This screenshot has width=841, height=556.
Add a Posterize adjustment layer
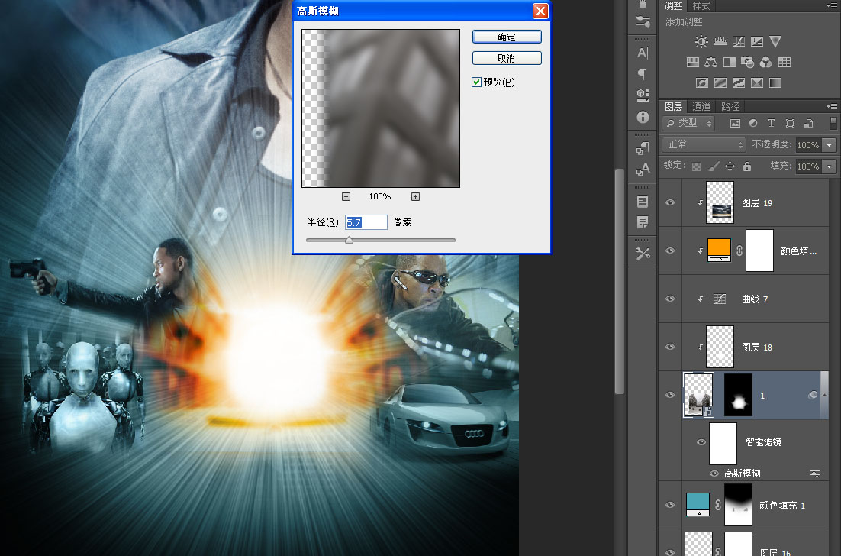point(720,82)
